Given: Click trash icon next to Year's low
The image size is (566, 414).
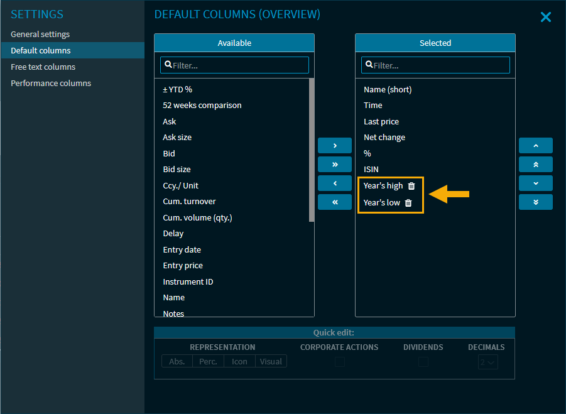Looking at the screenshot, I should [x=408, y=203].
